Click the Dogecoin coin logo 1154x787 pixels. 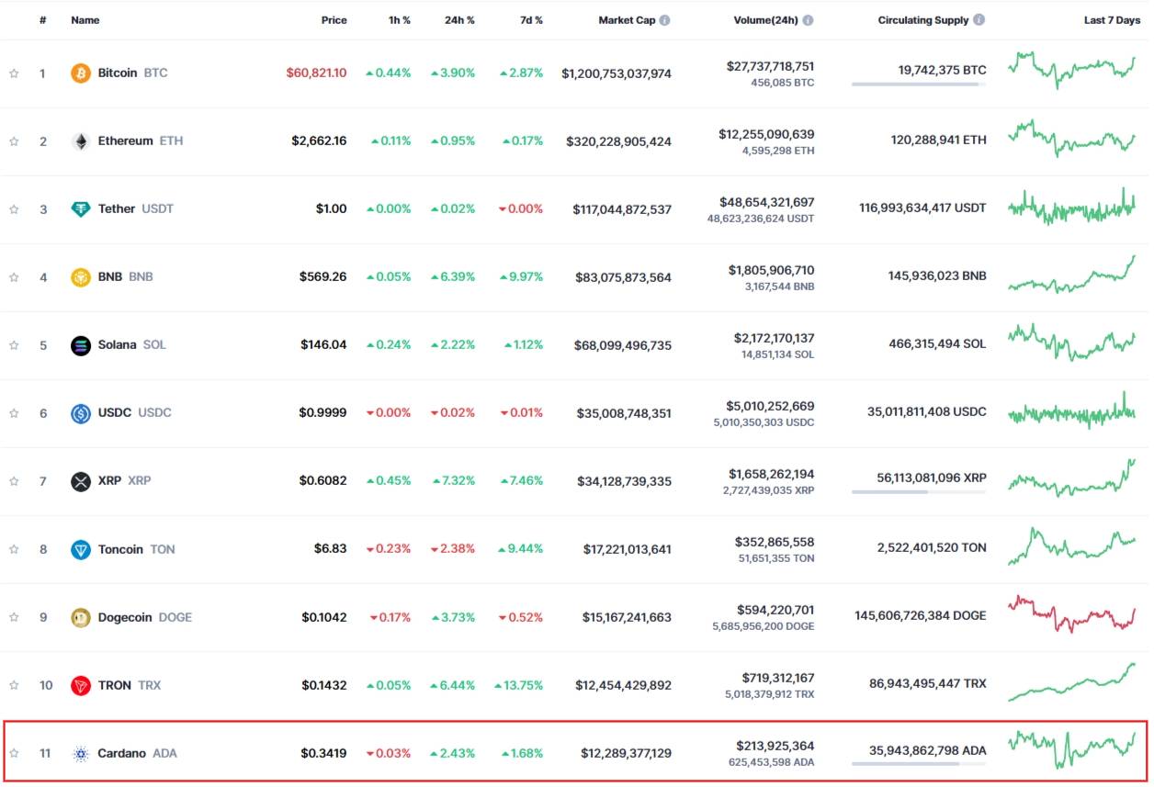click(x=81, y=617)
